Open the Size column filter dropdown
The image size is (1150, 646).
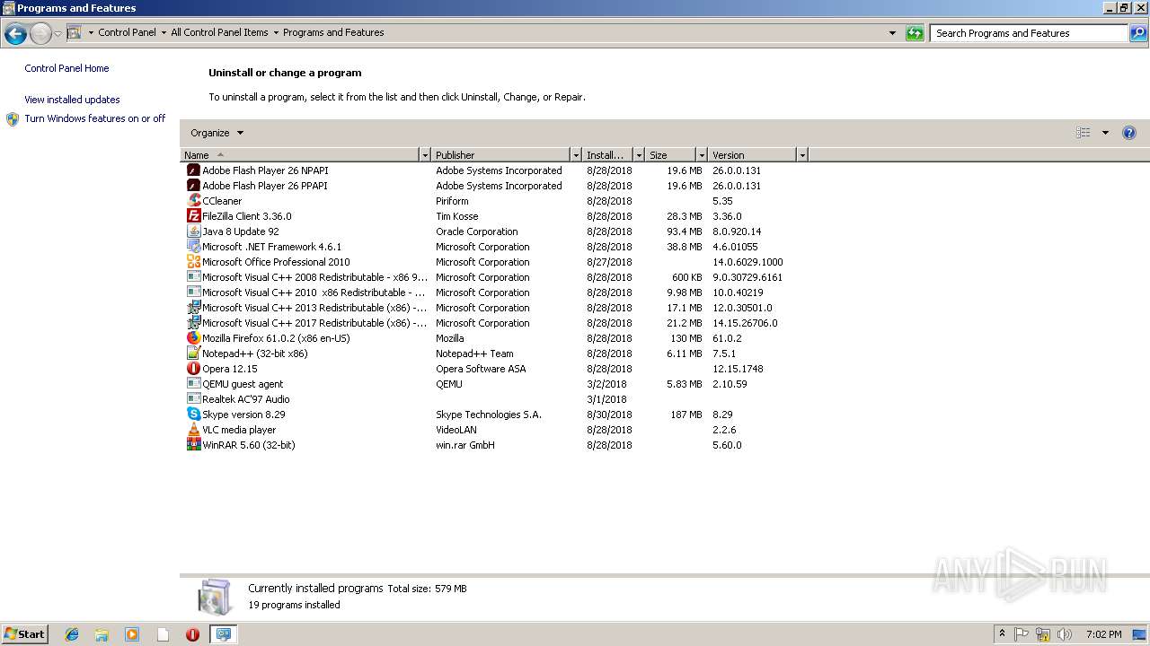(702, 155)
